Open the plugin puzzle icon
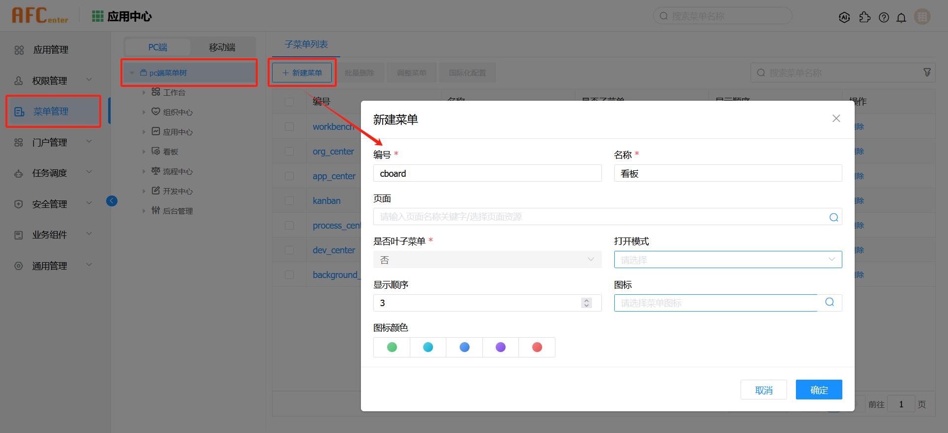 click(x=865, y=17)
